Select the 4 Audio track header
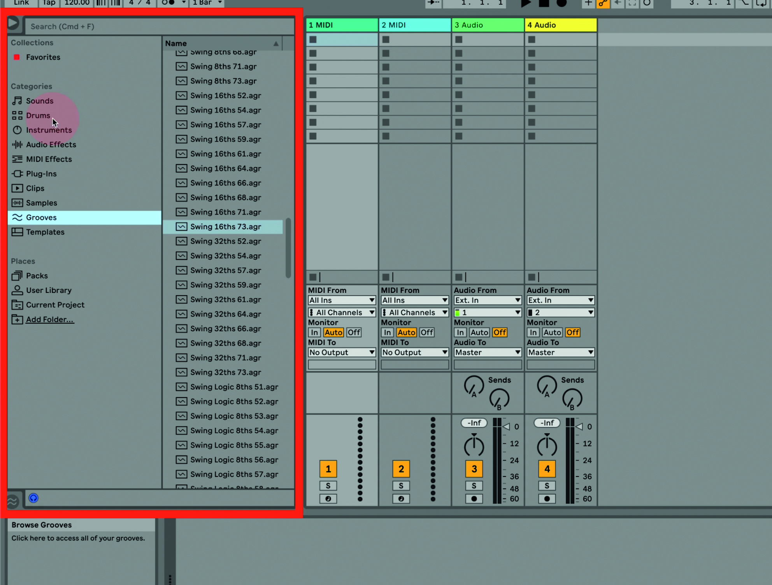This screenshot has height=585, width=772. click(561, 25)
